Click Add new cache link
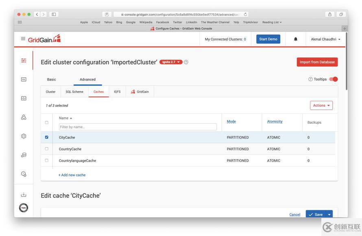 (x=72, y=175)
